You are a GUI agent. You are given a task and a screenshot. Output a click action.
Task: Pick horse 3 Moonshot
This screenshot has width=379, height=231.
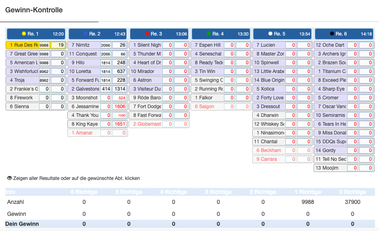pyautogui.click(x=98, y=98)
